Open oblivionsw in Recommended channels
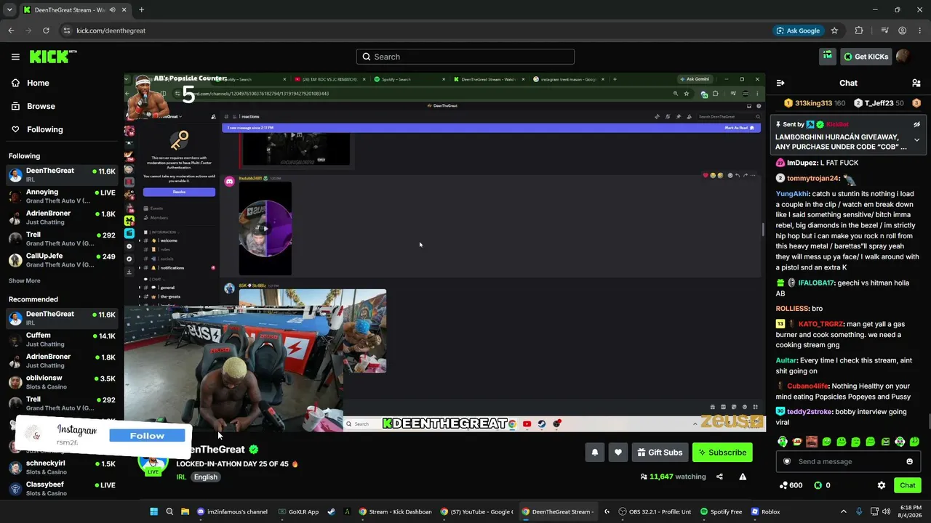Viewport: 931px width, 523px height. click(62, 382)
